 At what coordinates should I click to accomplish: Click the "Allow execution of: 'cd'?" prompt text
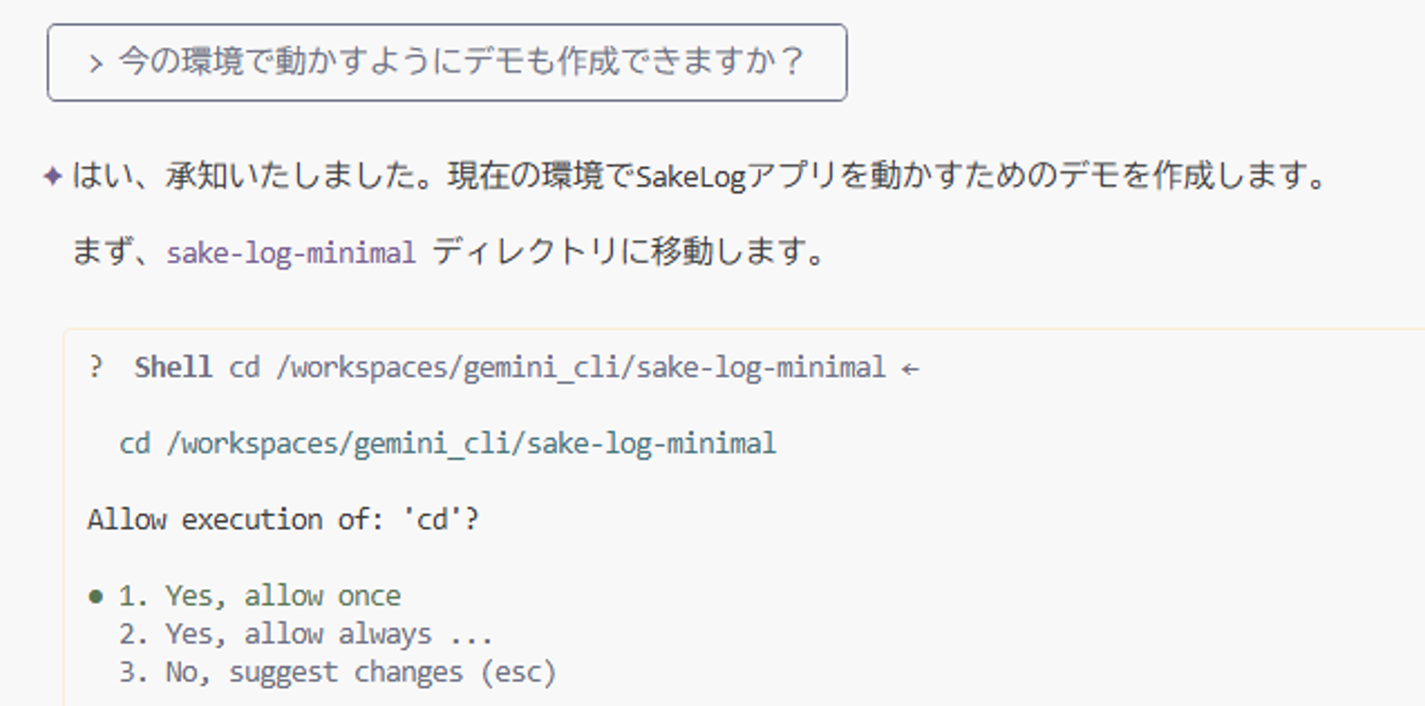283,520
